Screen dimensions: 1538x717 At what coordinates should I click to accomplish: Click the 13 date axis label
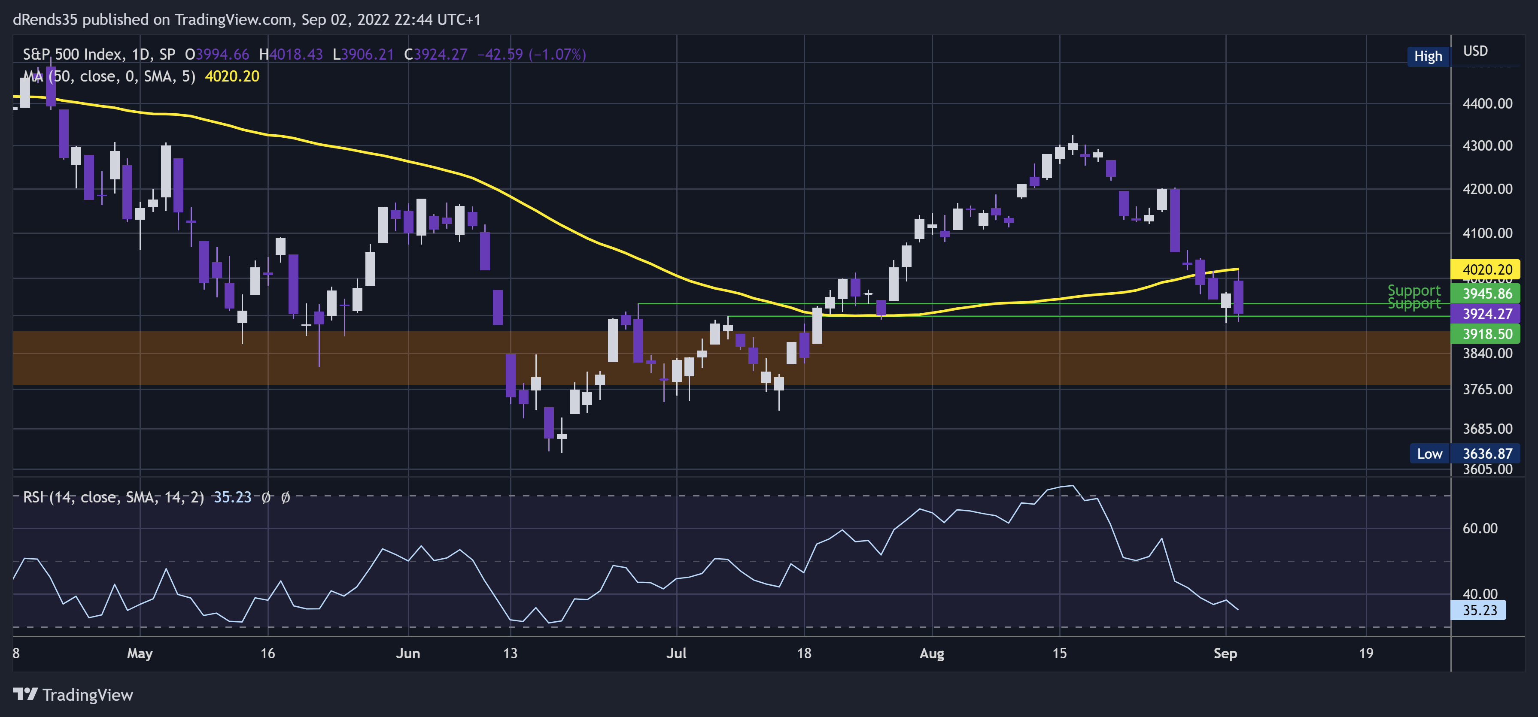tap(510, 654)
